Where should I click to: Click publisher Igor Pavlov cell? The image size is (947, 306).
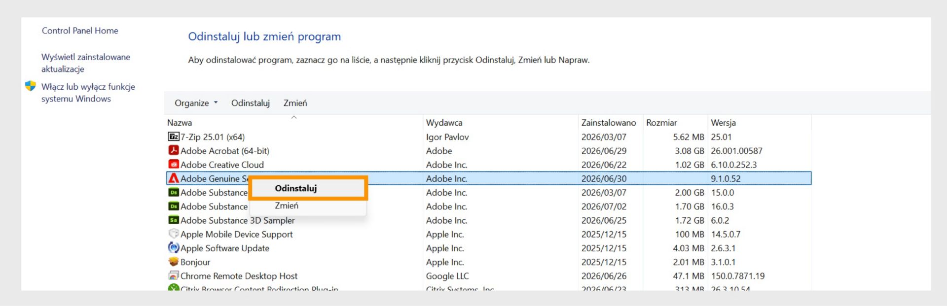click(x=447, y=137)
